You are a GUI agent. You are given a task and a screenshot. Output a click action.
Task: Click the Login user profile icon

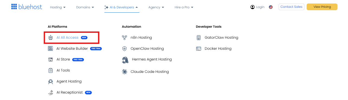[252, 7]
